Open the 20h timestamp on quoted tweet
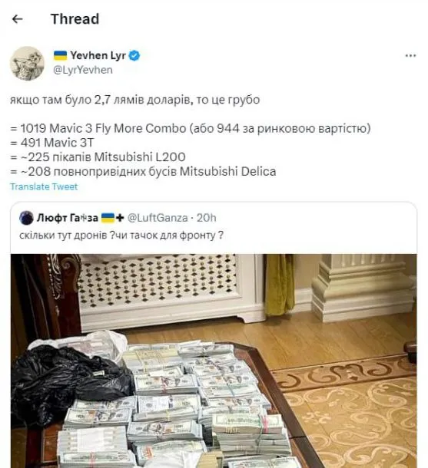Image resolution: width=428 pixels, height=468 pixels. click(206, 218)
